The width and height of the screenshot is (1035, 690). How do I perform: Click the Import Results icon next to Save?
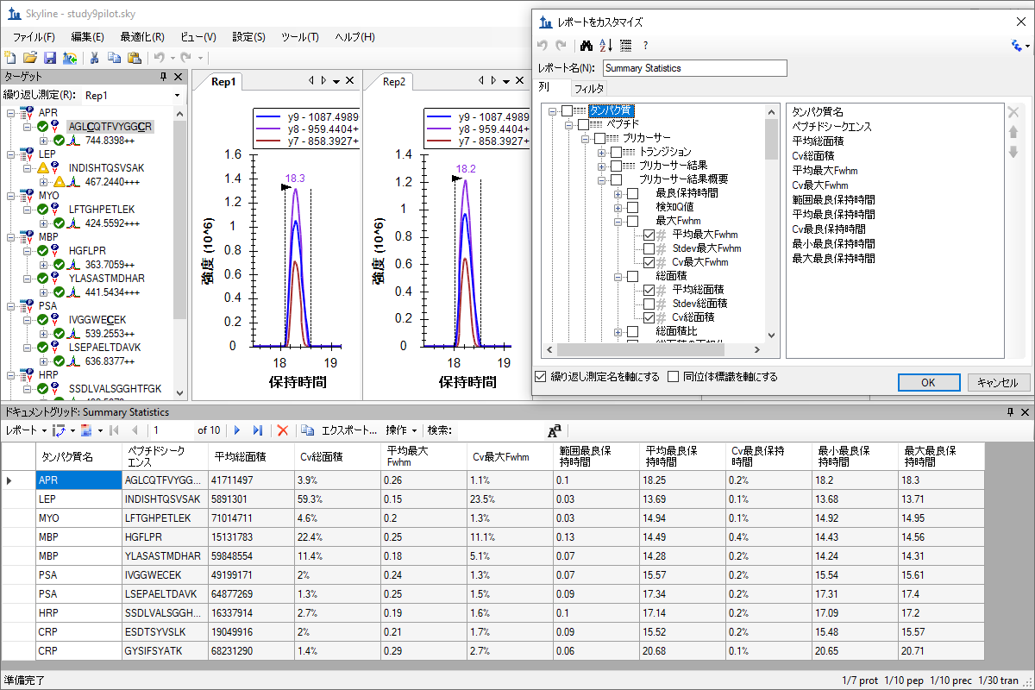coord(69,58)
